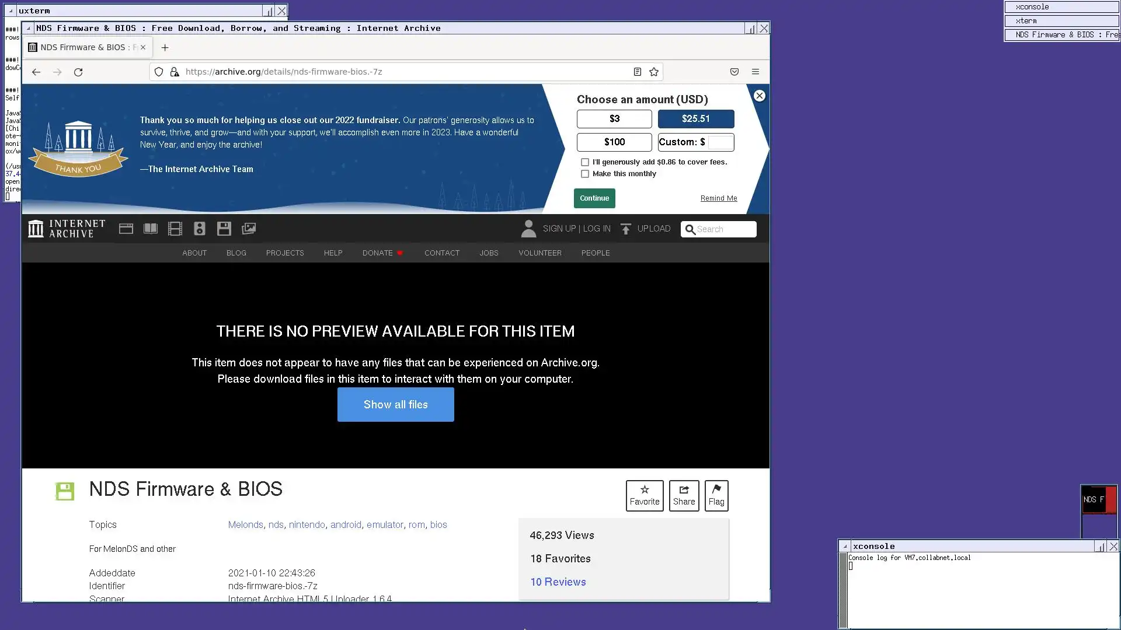Open the Software floppy disk icon
Screen dimensions: 1121x630
point(224,229)
